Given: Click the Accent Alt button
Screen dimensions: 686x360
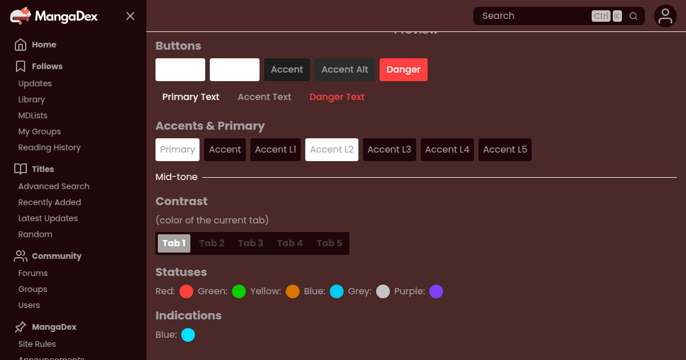Looking at the screenshot, I should (345, 70).
